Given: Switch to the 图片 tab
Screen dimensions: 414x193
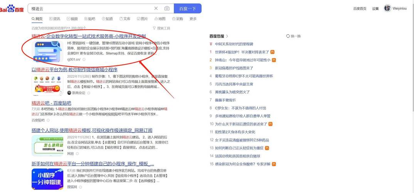Looking at the screenshot, I should [x=142, y=19].
